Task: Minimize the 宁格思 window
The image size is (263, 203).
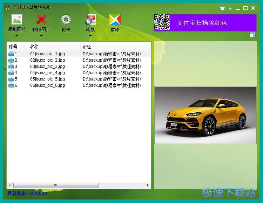Action: click(x=238, y=8)
